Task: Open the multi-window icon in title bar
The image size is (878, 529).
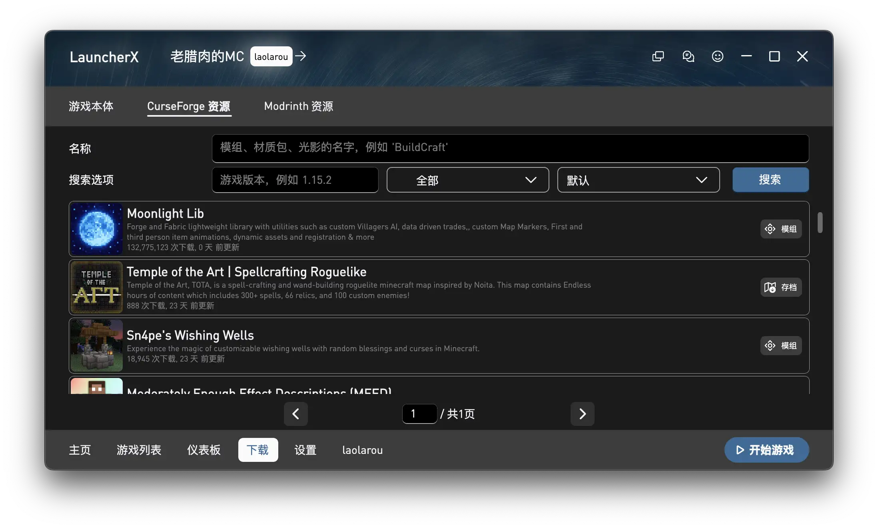Action: click(658, 56)
